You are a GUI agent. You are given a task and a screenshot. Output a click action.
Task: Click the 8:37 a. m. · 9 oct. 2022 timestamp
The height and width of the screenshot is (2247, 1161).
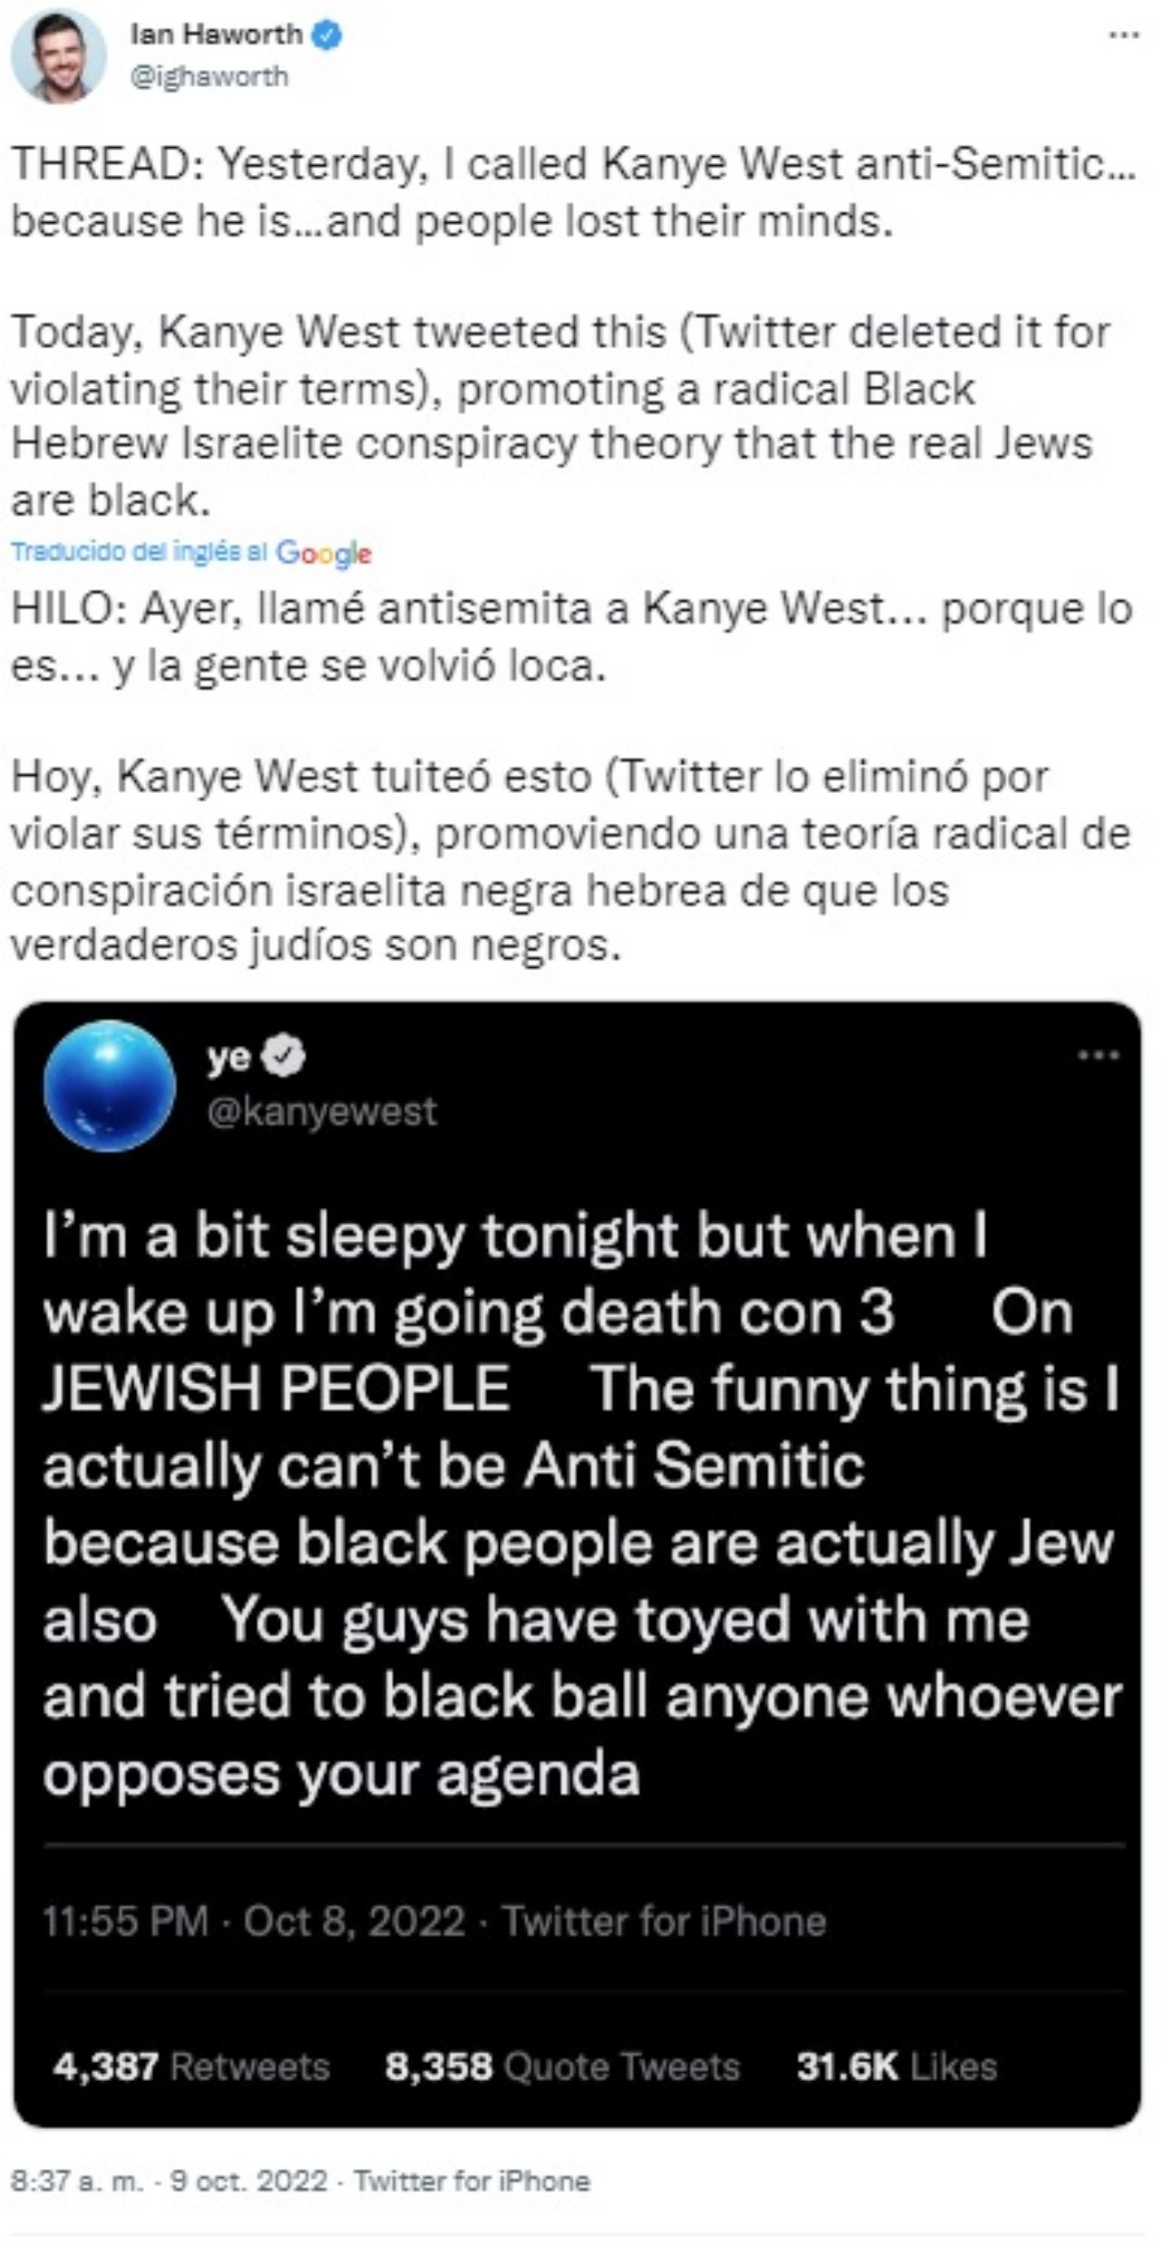(169, 2180)
